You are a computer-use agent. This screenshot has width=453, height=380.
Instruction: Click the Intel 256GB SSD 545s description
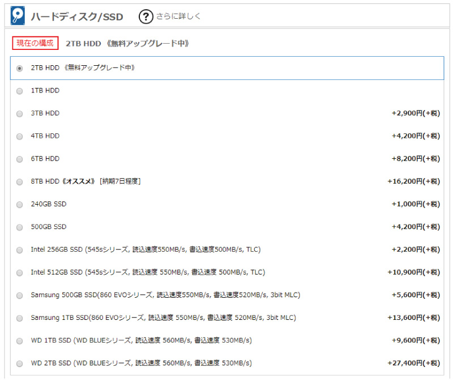click(146, 250)
